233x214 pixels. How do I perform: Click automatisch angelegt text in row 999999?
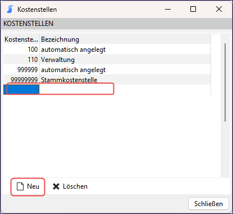pos(73,70)
